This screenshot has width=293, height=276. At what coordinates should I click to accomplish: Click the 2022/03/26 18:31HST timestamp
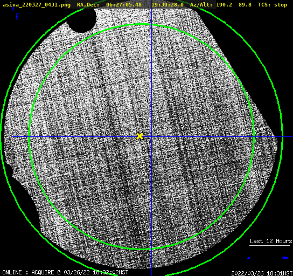pos(262,273)
